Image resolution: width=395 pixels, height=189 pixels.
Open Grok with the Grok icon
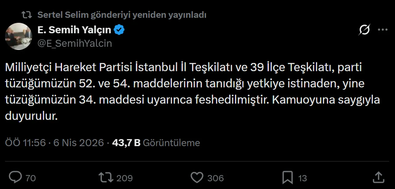coord(364,30)
